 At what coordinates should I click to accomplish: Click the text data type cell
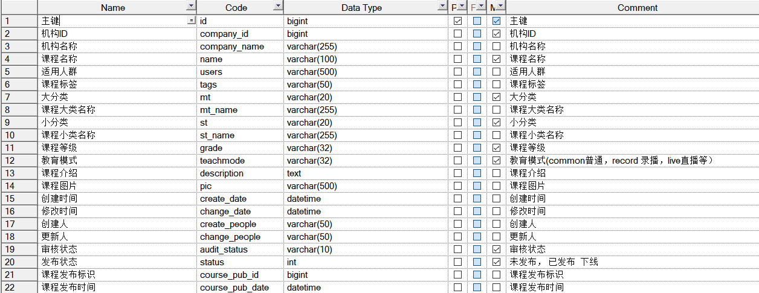click(367, 173)
